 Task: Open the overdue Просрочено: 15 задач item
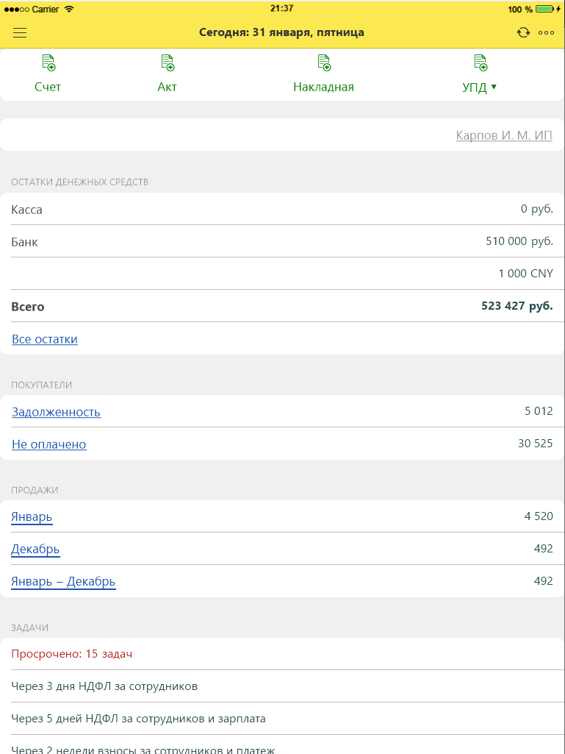(x=72, y=653)
